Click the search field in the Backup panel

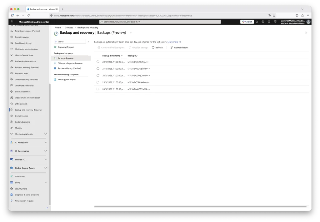(69, 41)
